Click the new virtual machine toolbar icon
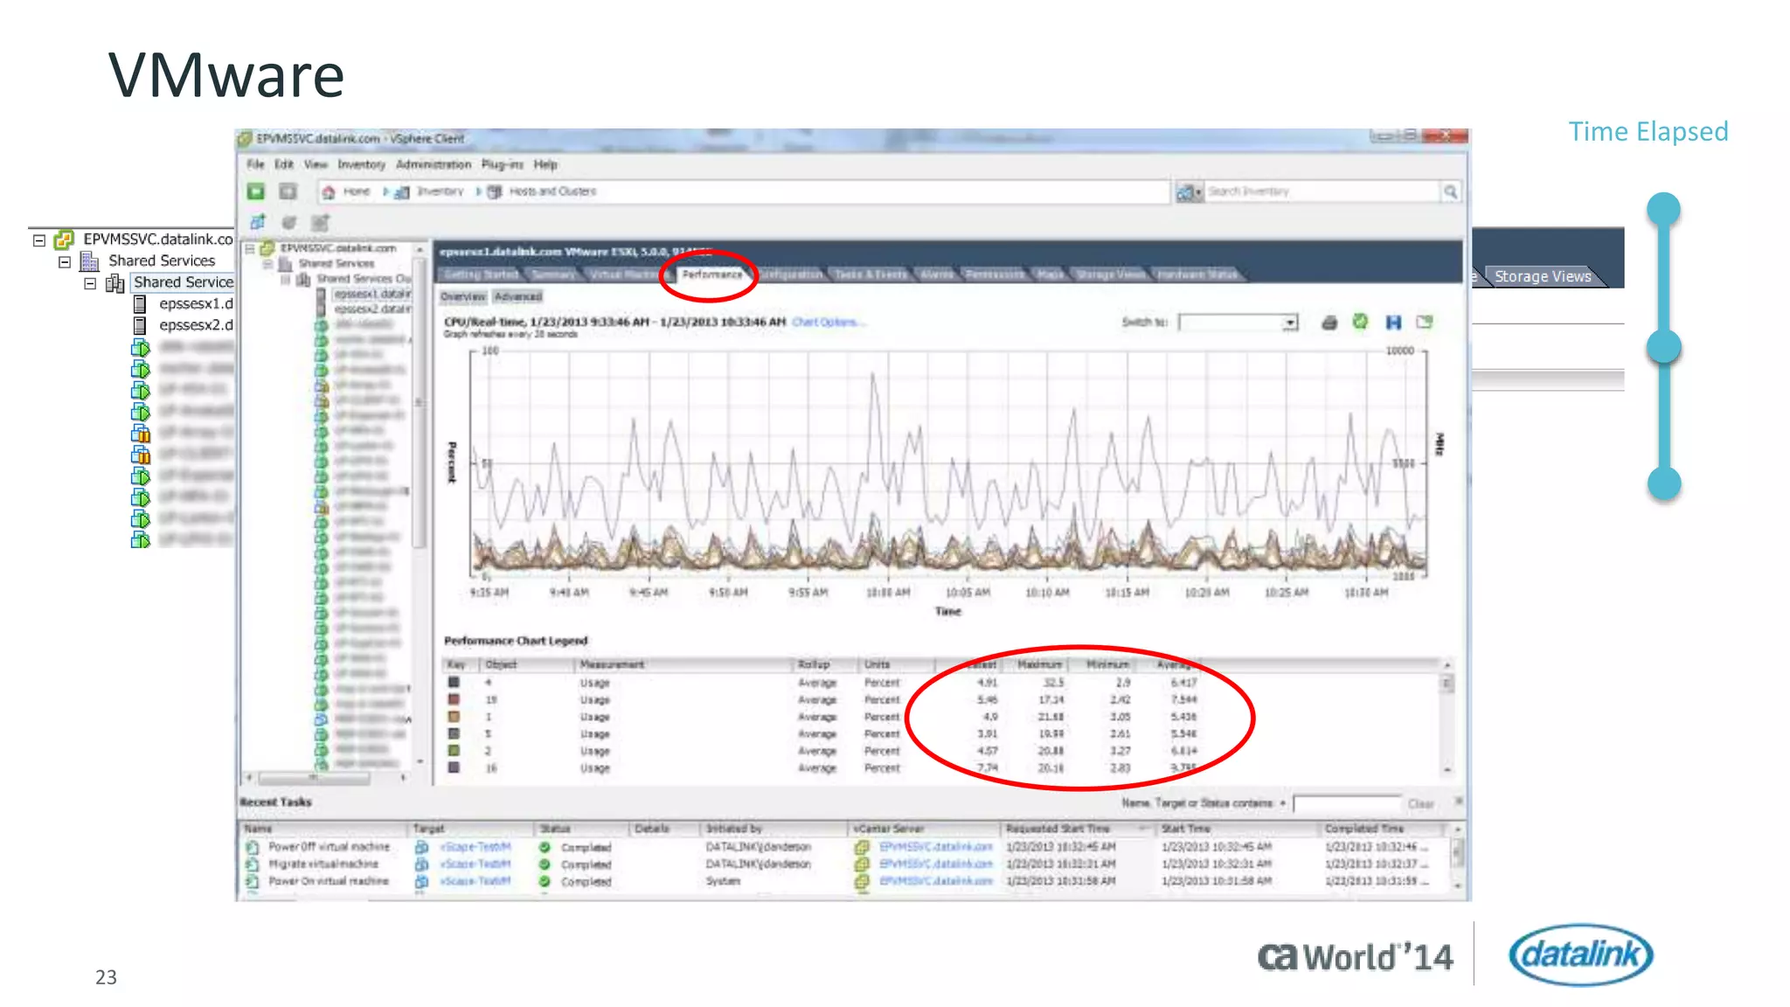Image resolution: width=1790 pixels, height=1007 pixels. [258, 222]
